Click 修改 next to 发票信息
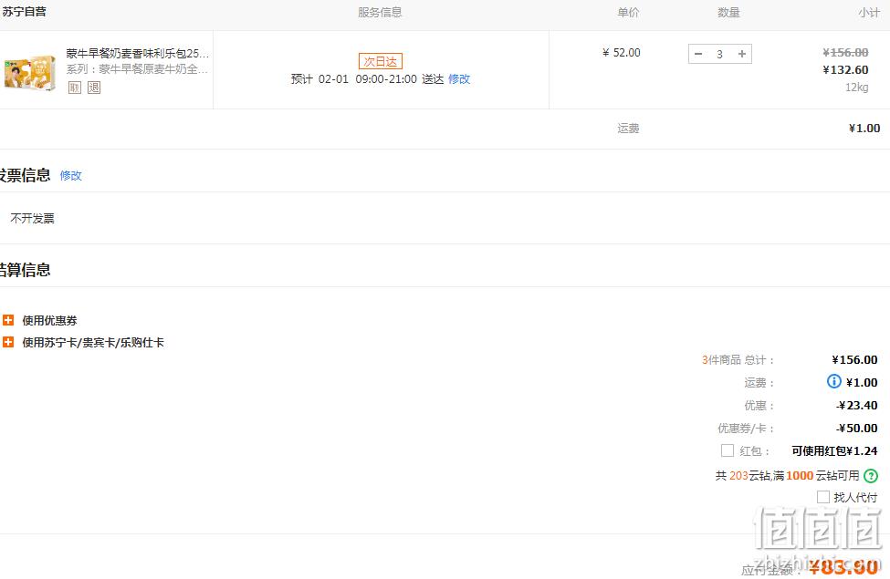This screenshot has width=890, height=579. [71, 176]
